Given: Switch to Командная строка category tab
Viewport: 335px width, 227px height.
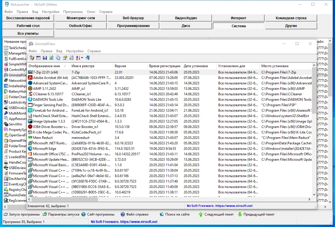Looking at the screenshot, I should pos(291,18).
